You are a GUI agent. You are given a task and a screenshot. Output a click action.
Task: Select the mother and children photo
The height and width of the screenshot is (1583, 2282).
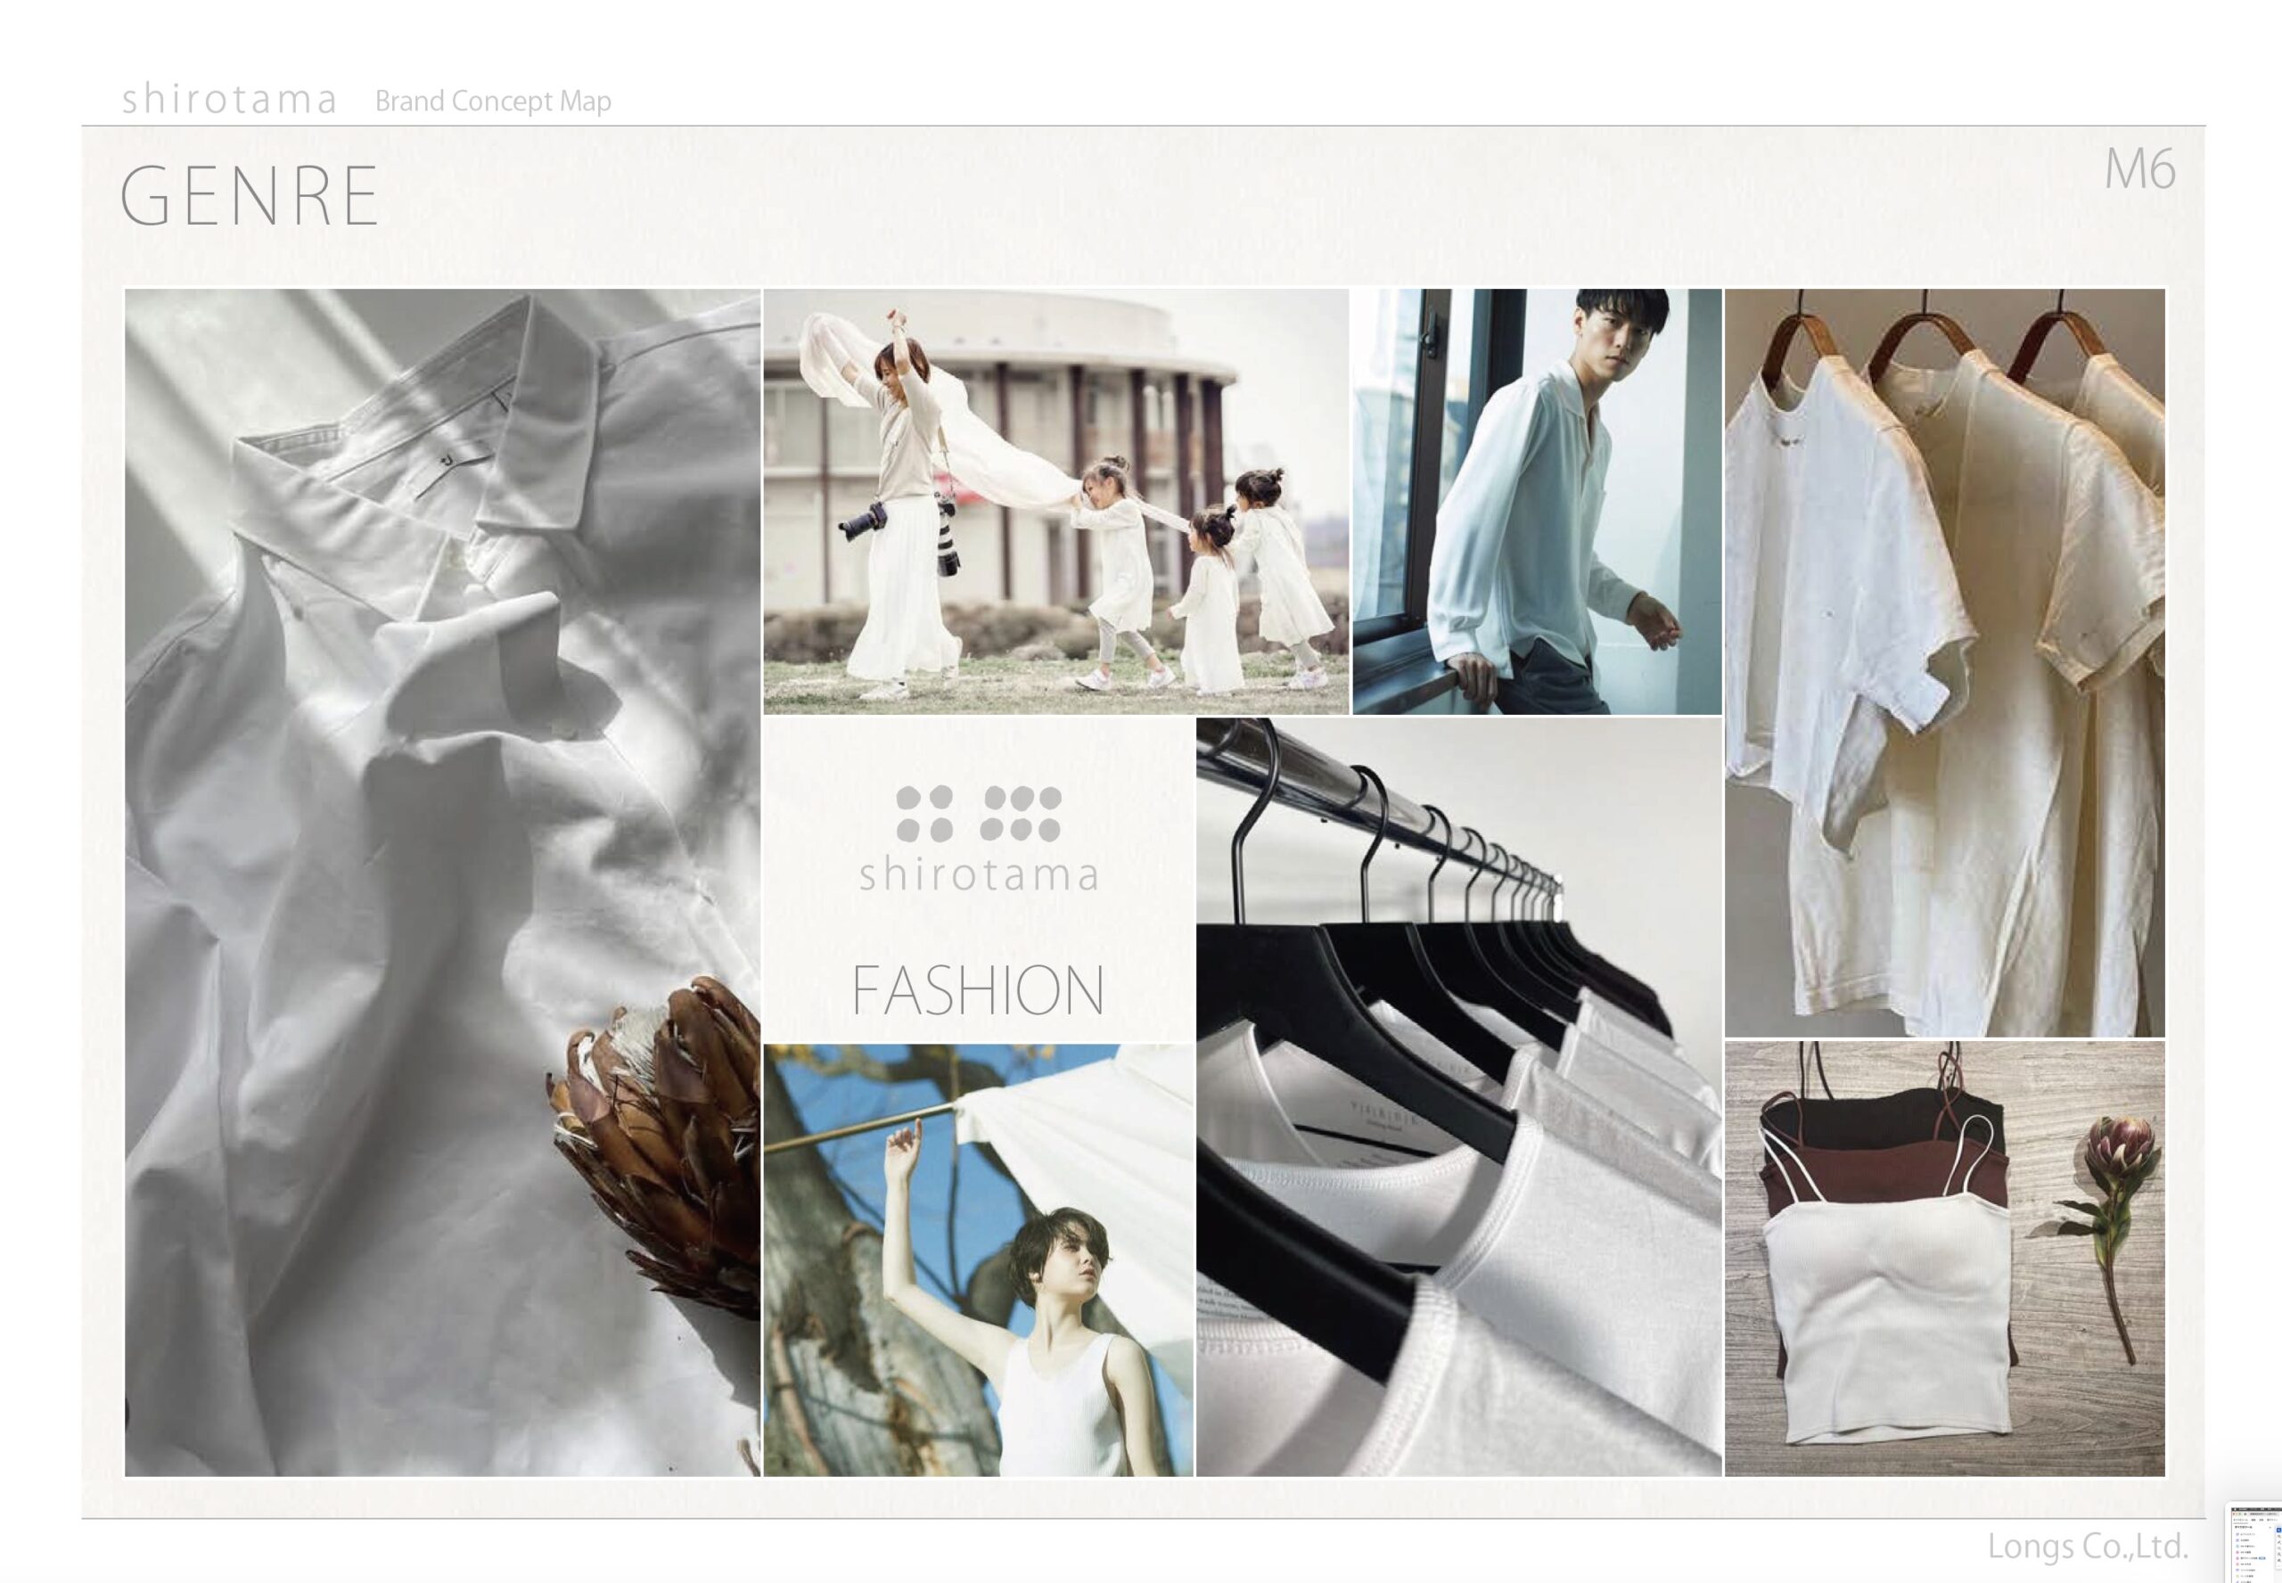(1055, 501)
